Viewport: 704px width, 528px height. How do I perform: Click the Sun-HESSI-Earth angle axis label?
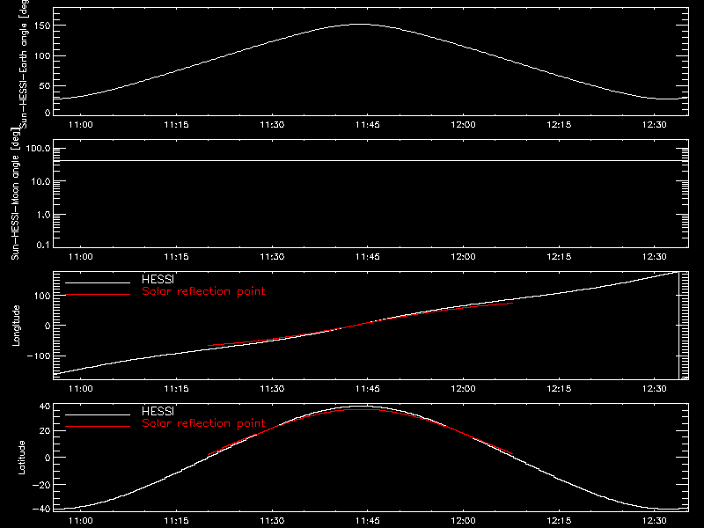point(24,64)
